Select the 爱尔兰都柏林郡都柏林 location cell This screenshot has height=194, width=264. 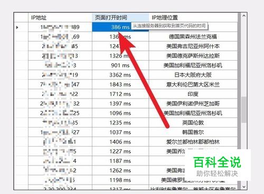pos(193,142)
